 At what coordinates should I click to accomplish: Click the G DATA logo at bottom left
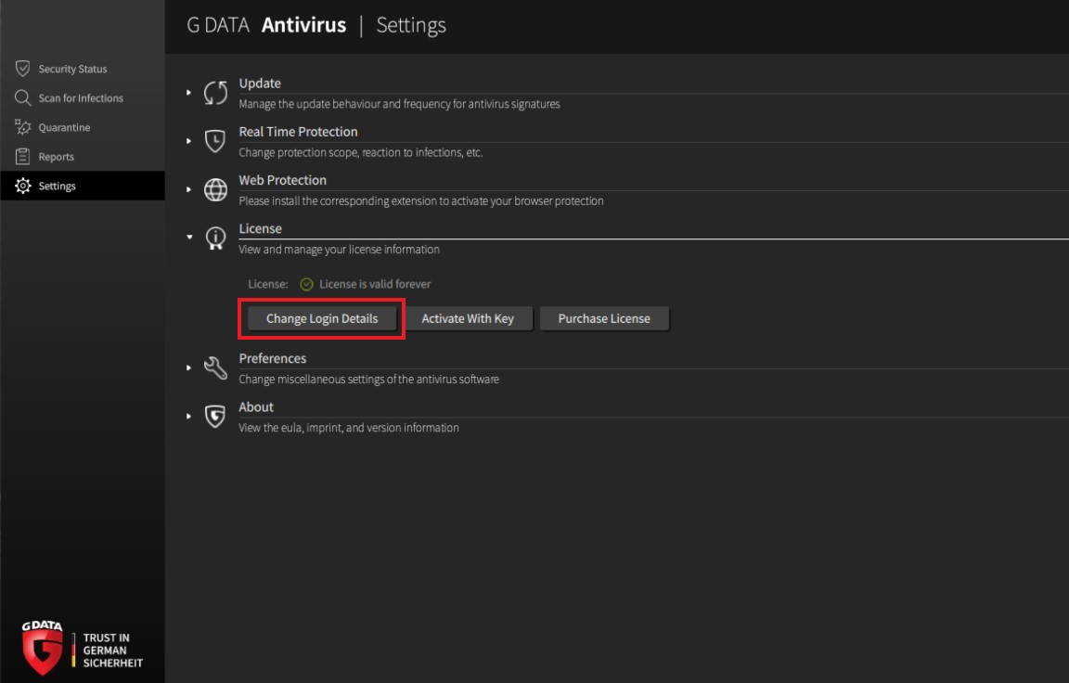[x=43, y=648]
